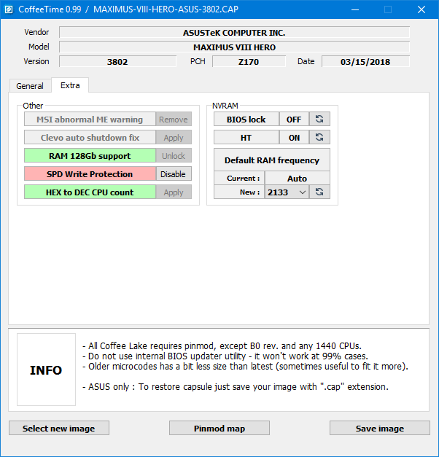
Task: Click the Disable button for SPD Write Protection
Action: click(x=174, y=174)
